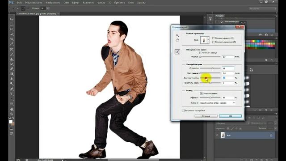The image size is (286, 161).
Task: Open the tool preset picker in options bar
Action: 18,8
